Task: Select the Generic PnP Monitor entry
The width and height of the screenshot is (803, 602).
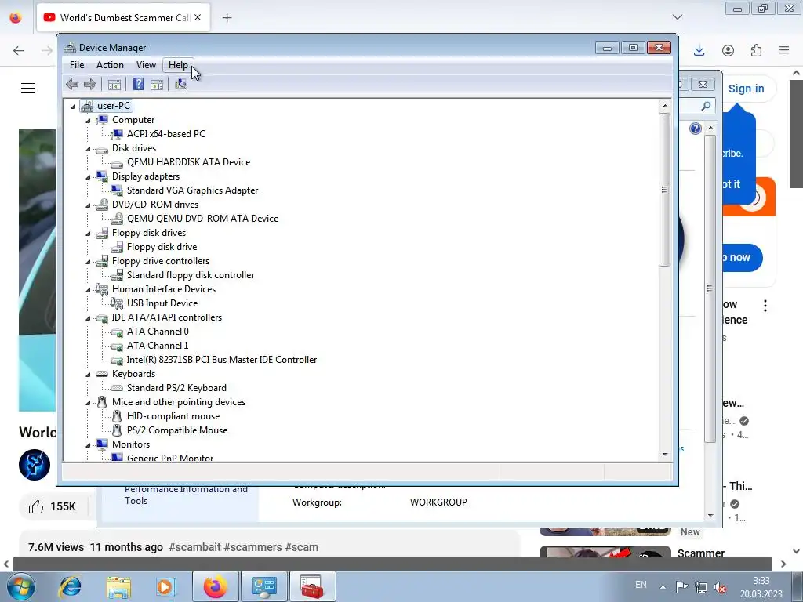Action: 170,458
